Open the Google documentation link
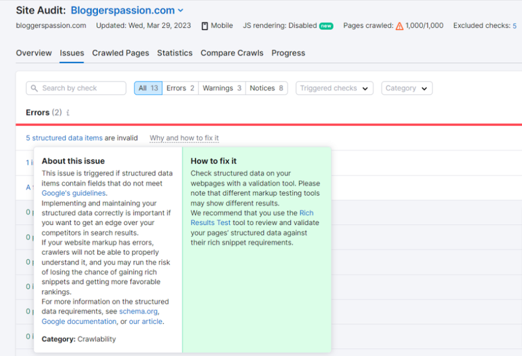The width and height of the screenshot is (522, 356). pyautogui.click(x=79, y=321)
